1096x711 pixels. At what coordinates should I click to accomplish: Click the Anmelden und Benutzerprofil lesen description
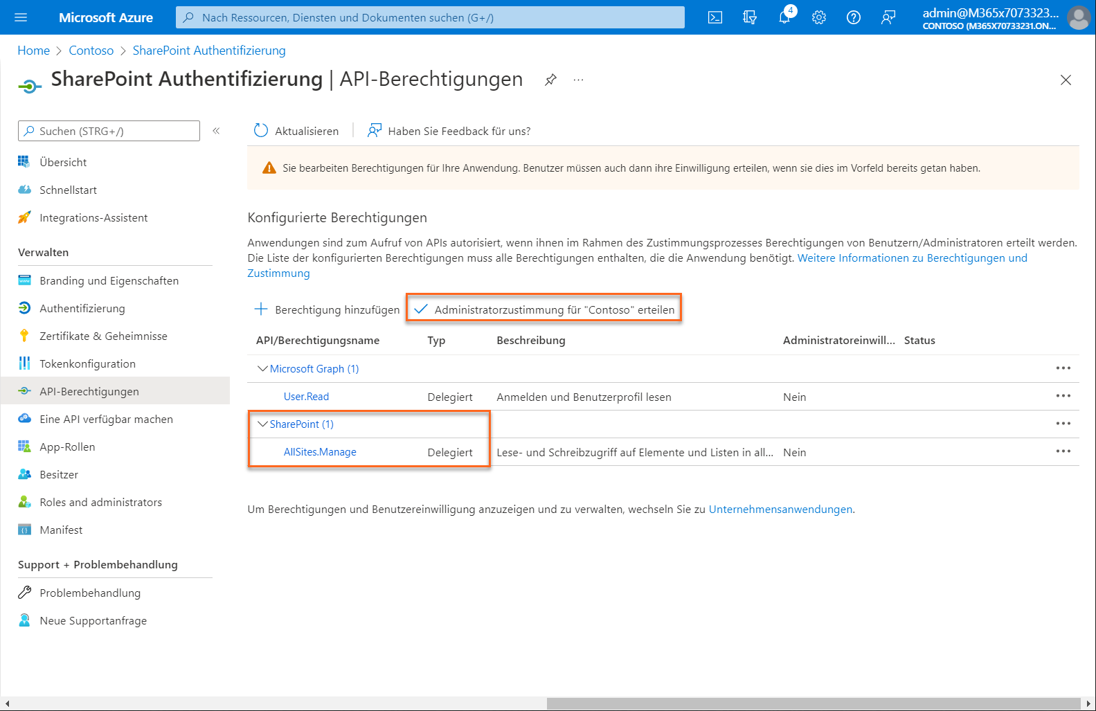coord(584,397)
